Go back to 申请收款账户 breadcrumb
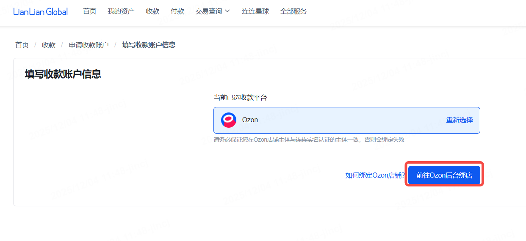526x241 pixels. point(89,45)
